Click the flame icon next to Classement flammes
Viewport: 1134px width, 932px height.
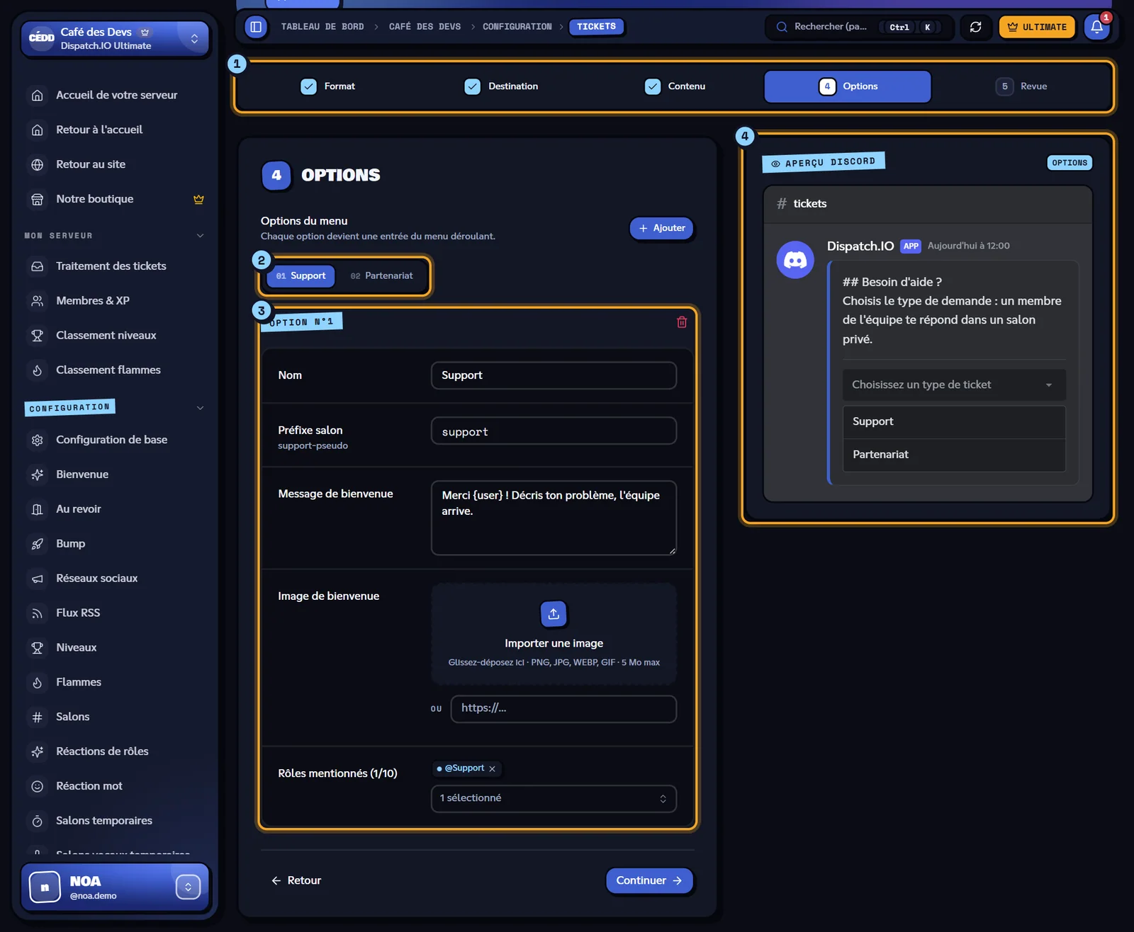[x=38, y=370]
